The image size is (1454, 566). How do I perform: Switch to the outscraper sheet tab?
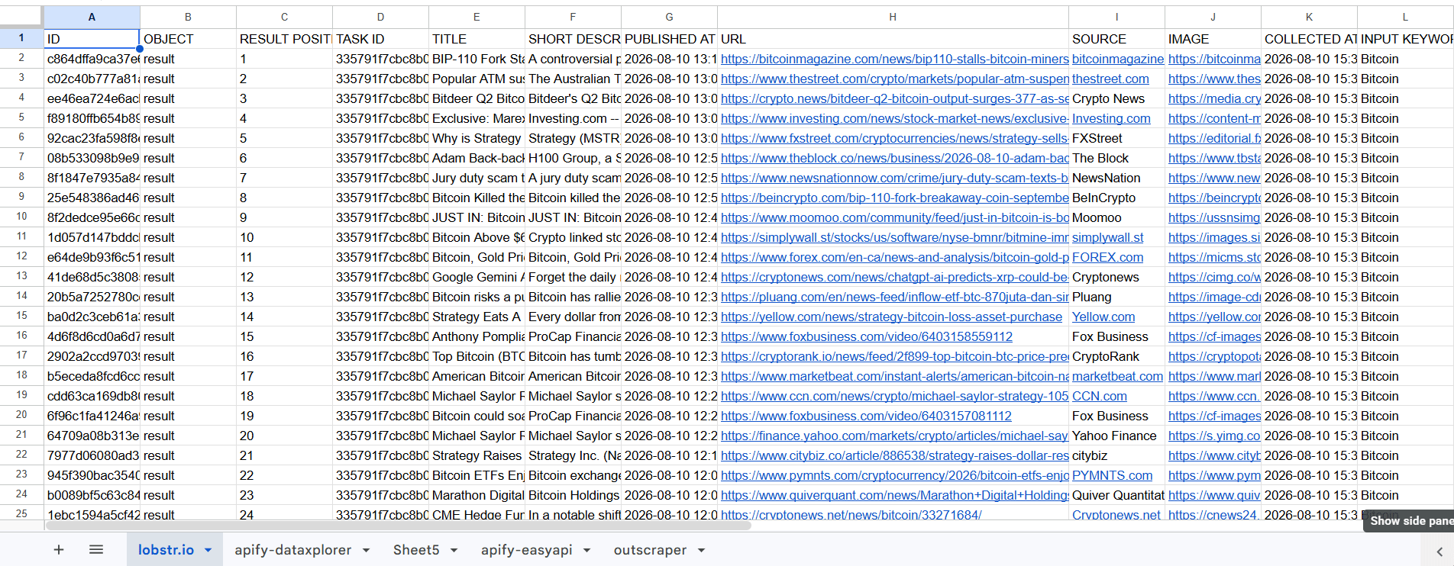tap(650, 550)
